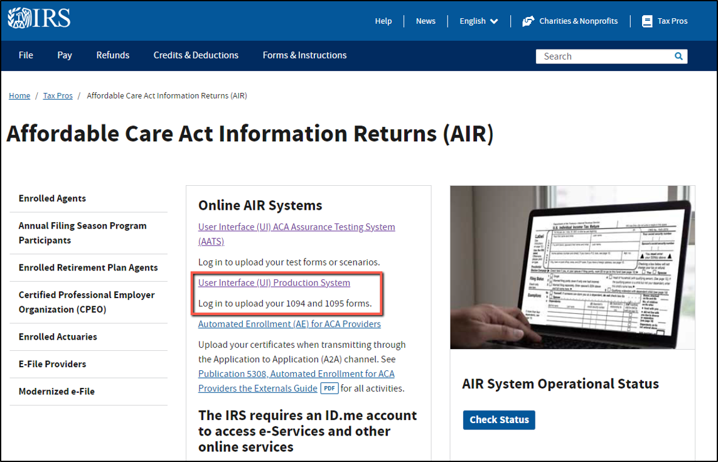Viewport: 718px width, 462px height.
Task: Open the File menu
Action: coord(26,55)
